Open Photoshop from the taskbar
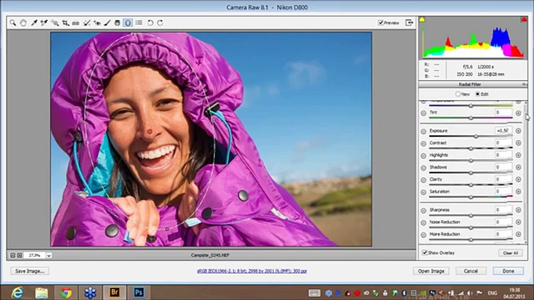This screenshot has width=534, height=300. [x=139, y=293]
